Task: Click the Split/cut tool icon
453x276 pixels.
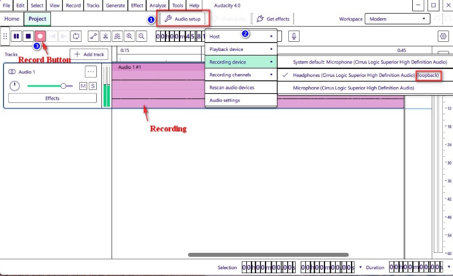Action: pos(105,36)
